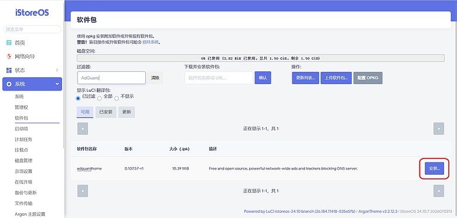Click the iStoreOS logo

32,13
